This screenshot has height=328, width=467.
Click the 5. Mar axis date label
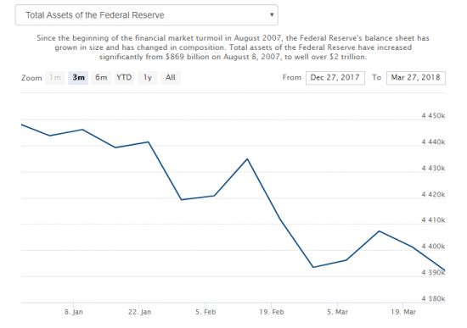click(x=337, y=312)
